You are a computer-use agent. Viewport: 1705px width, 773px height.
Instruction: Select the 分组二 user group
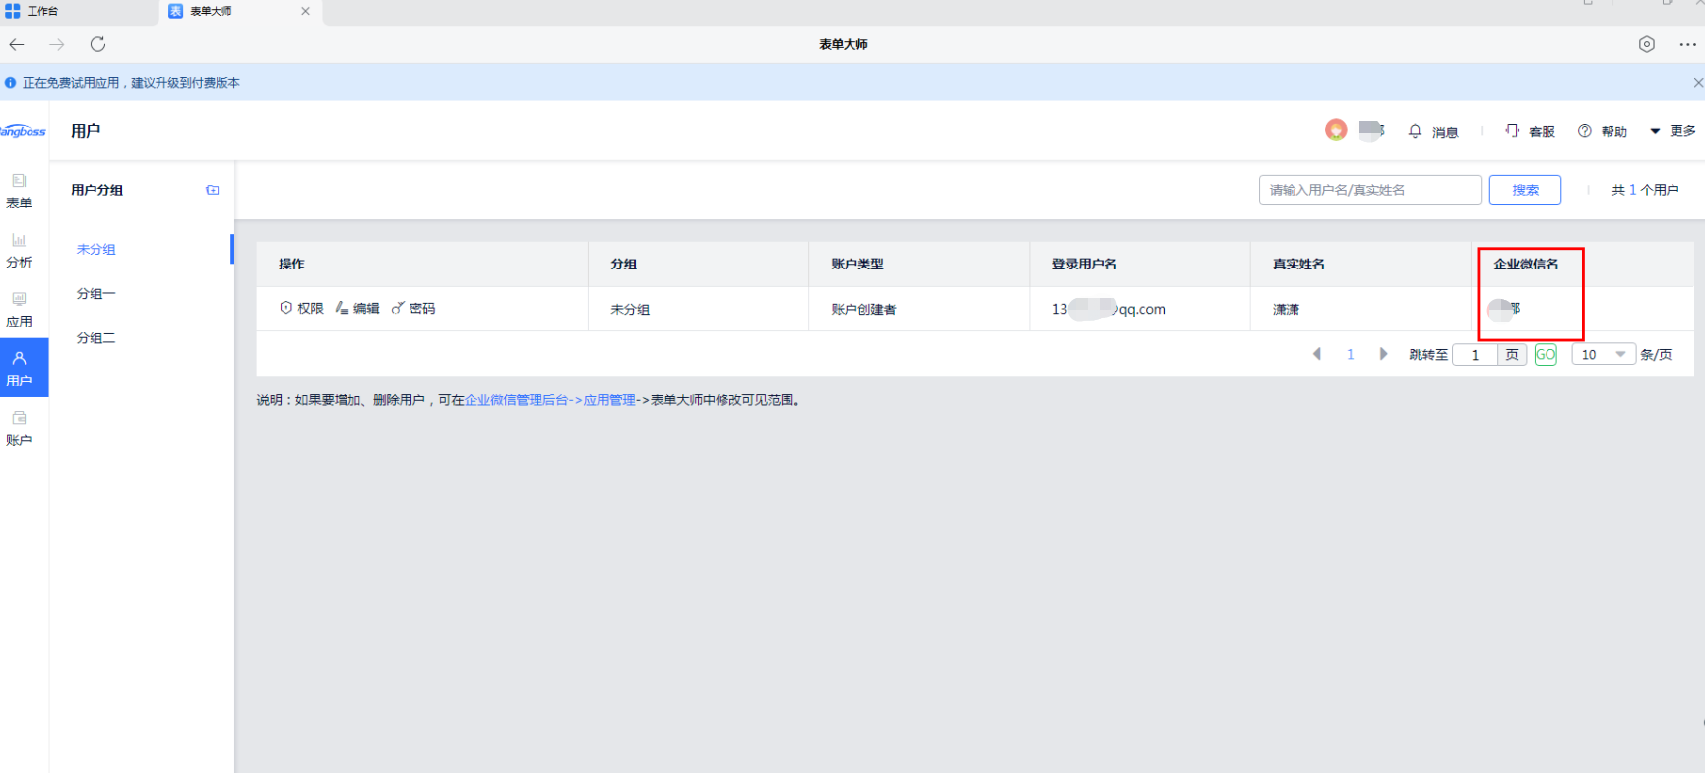tap(96, 338)
